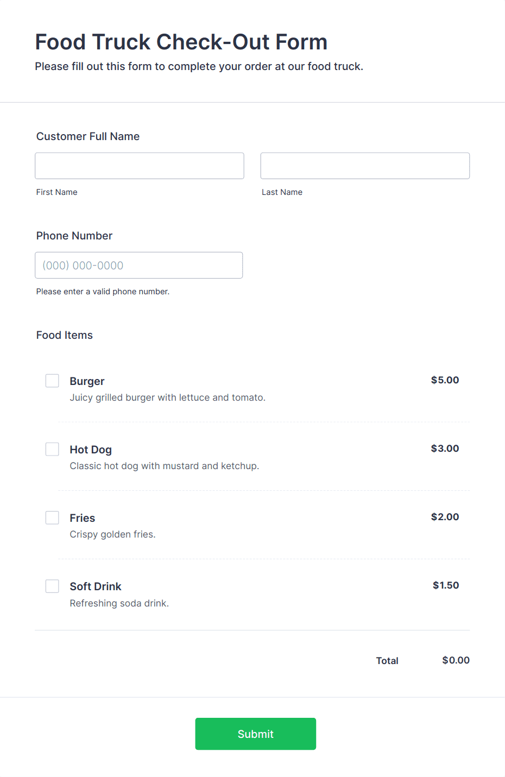Click the $0.00 total amount

coord(456,660)
